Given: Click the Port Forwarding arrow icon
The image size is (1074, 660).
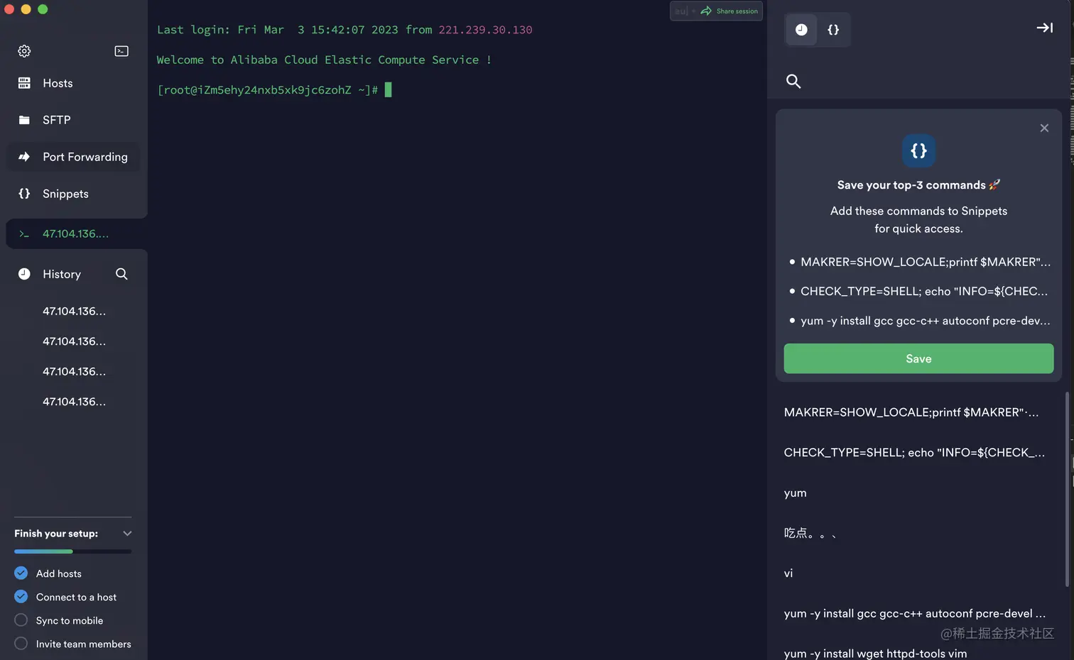Looking at the screenshot, I should (24, 157).
